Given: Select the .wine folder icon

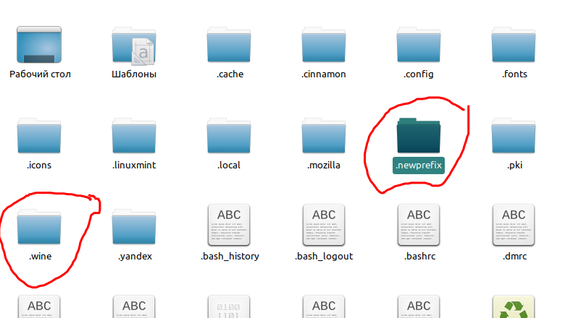Looking at the screenshot, I should [39, 227].
